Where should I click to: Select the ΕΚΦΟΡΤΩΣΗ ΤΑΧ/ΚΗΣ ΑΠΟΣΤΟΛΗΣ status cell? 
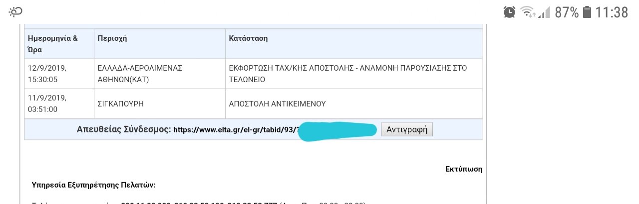353,74
